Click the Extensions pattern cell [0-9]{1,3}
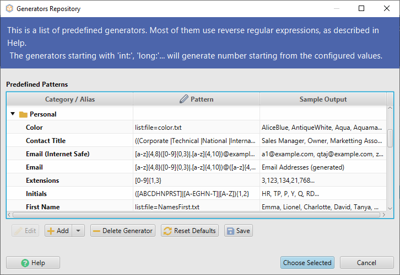Screen dimensions: 400x275 tap(196, 181)
